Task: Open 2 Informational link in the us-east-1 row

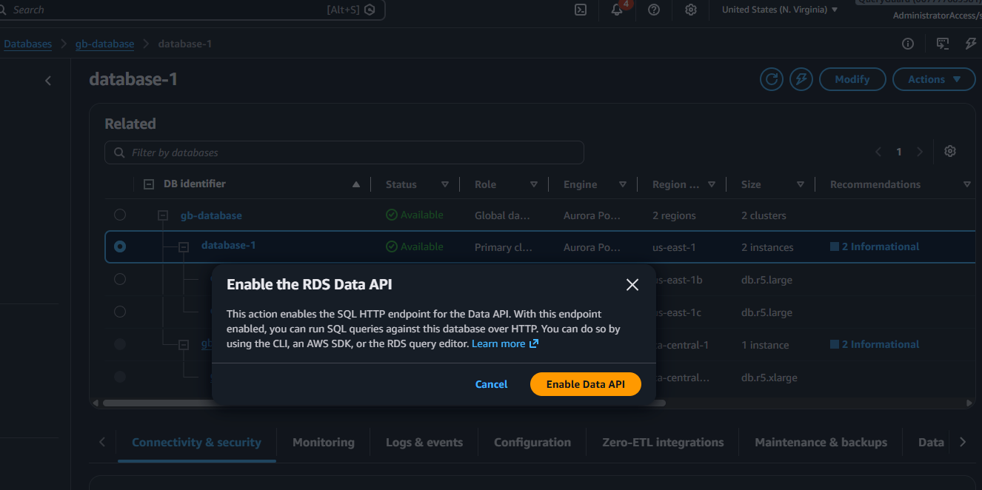Action: coord(875,246)
